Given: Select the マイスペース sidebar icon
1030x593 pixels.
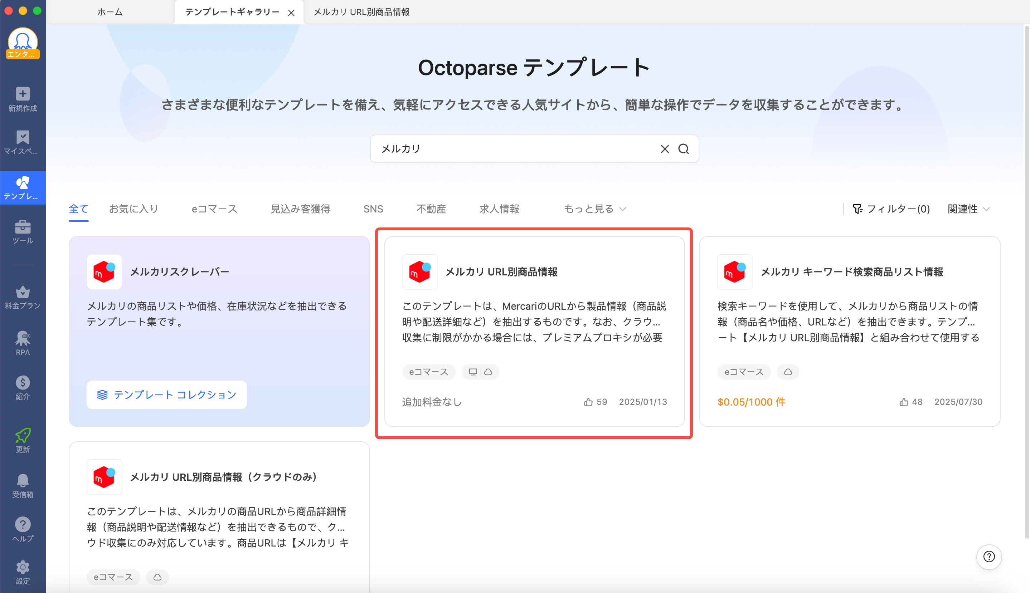Looking at the screenshot, I should tap(23, 143).
